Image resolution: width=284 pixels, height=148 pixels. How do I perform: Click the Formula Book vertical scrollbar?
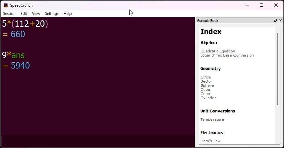(277, 69)
